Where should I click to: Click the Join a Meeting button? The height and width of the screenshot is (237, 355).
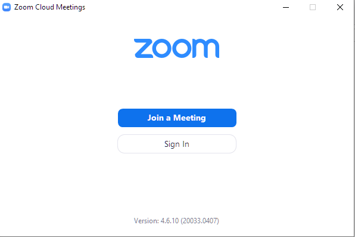click(x=177, y=118)
